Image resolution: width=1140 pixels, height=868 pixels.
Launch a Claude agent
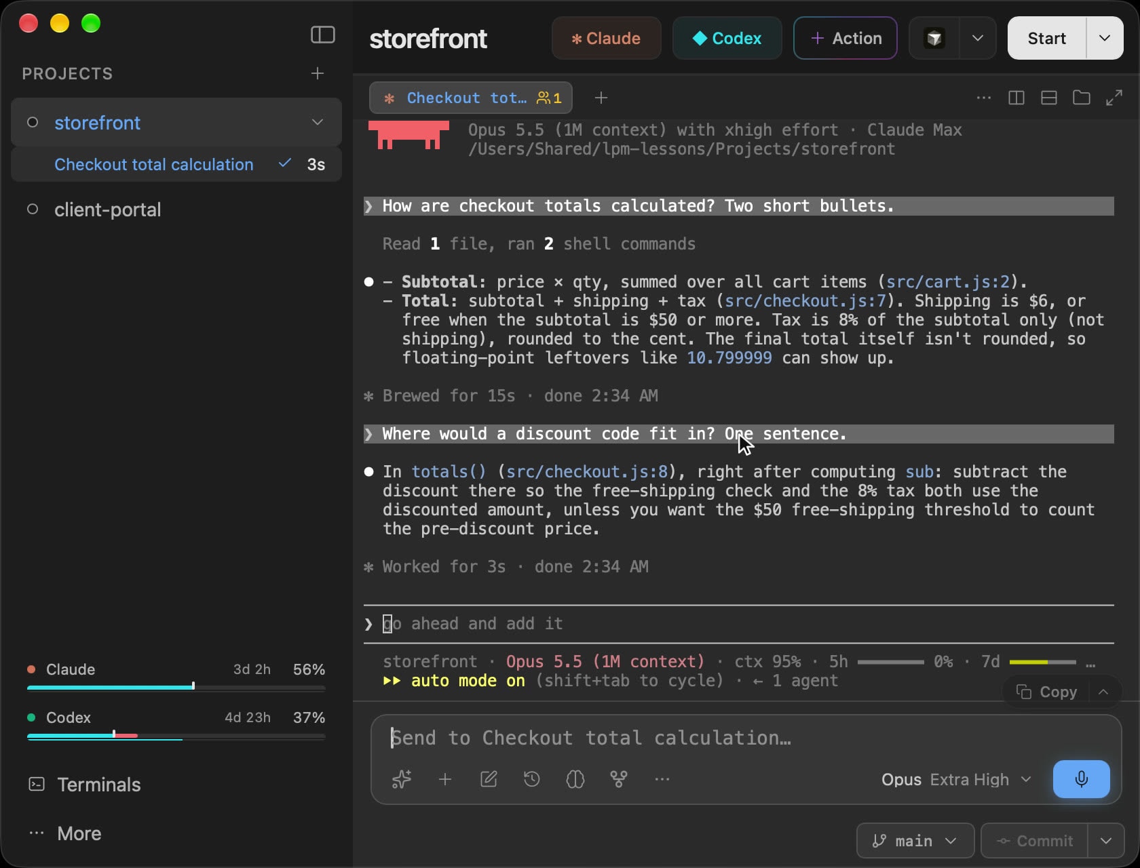coord(606,39)
